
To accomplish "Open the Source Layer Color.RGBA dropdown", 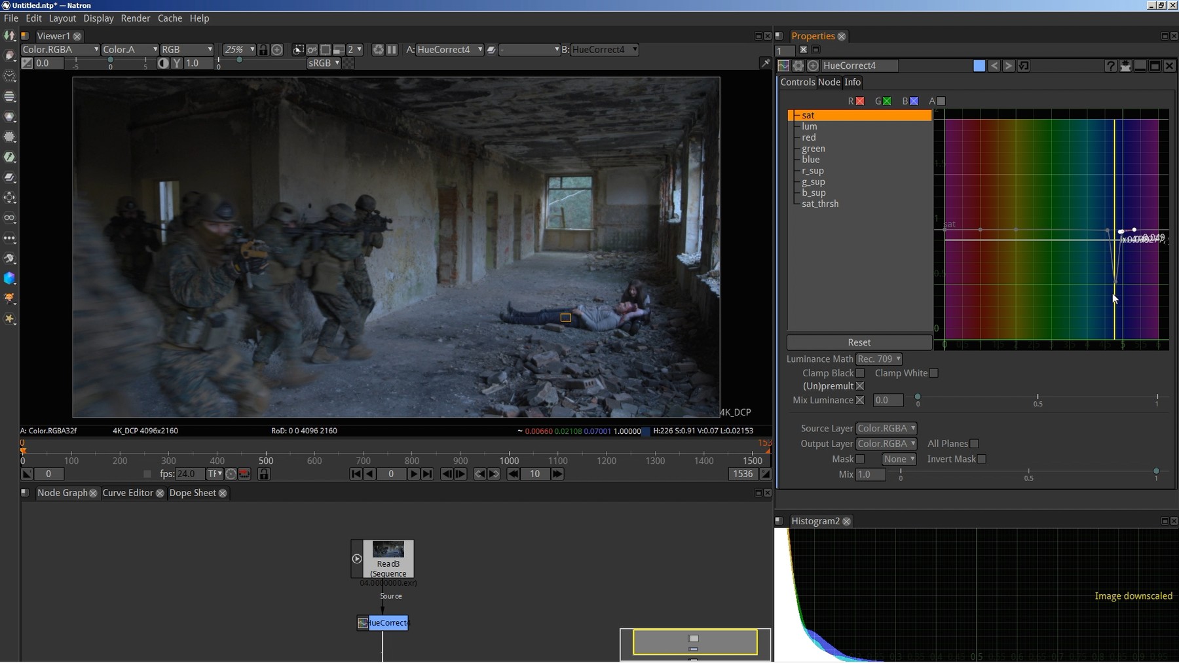I will click(886, 429).
